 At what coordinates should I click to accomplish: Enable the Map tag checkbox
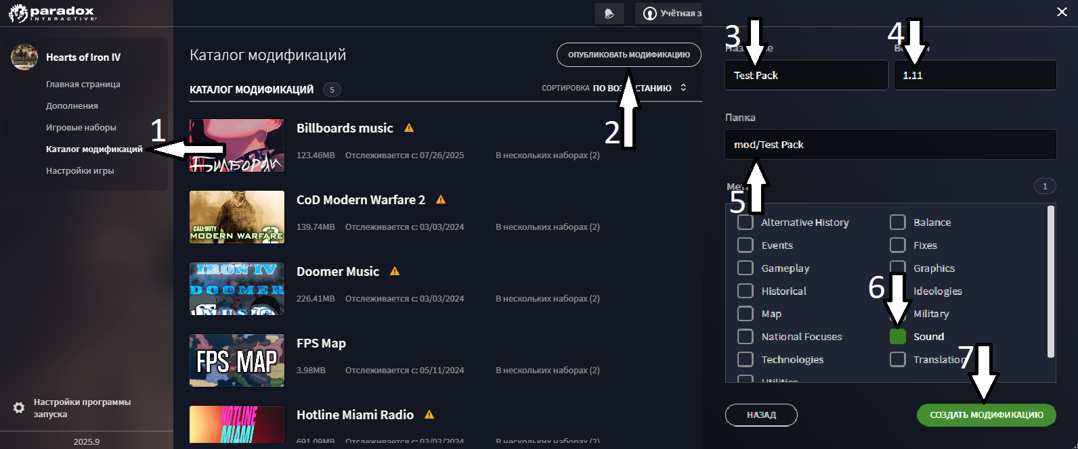pos(746,314)
